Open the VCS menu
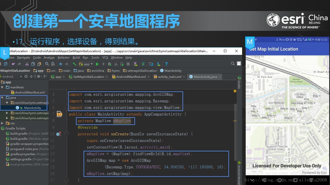Image resolution: width=330 pixels, height=185 pixels. (x=105, y=58)
